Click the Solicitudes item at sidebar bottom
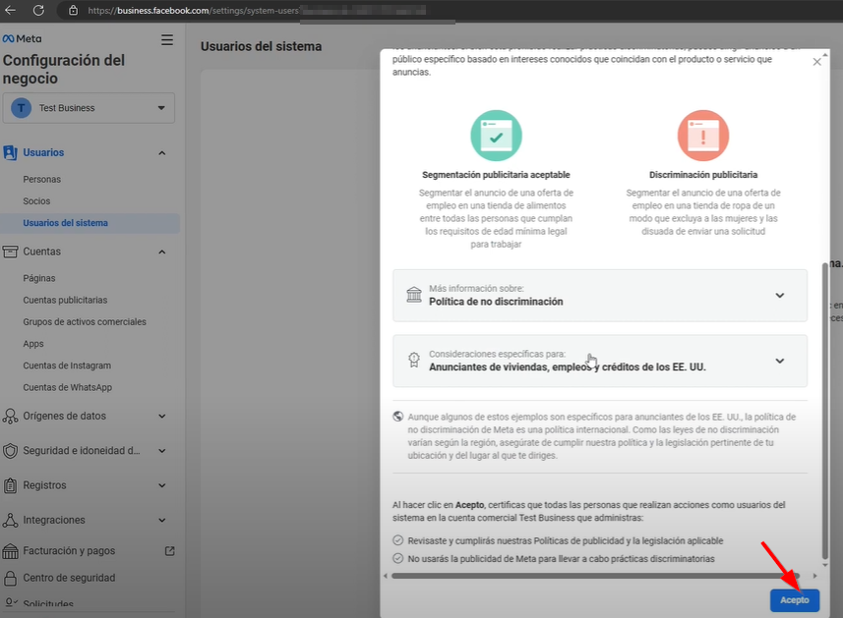 tap(48, 604)
